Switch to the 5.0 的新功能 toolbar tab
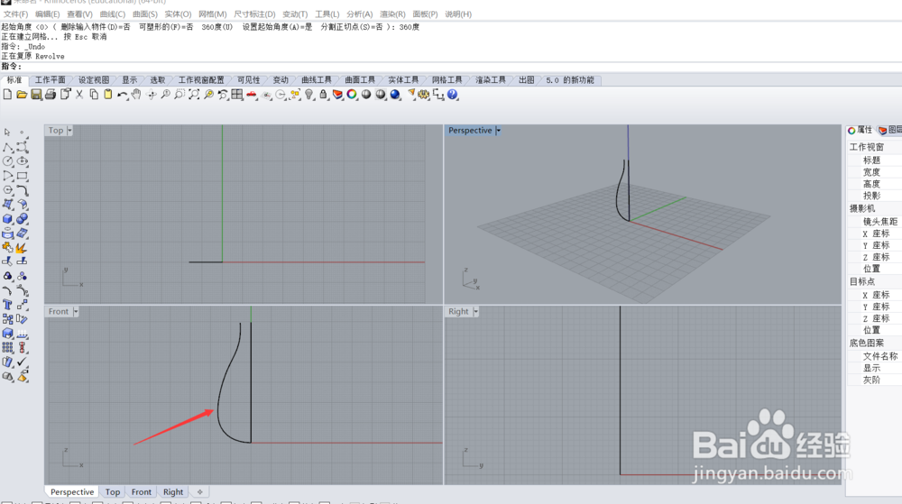The image size is (902, 504). point(570,80)
